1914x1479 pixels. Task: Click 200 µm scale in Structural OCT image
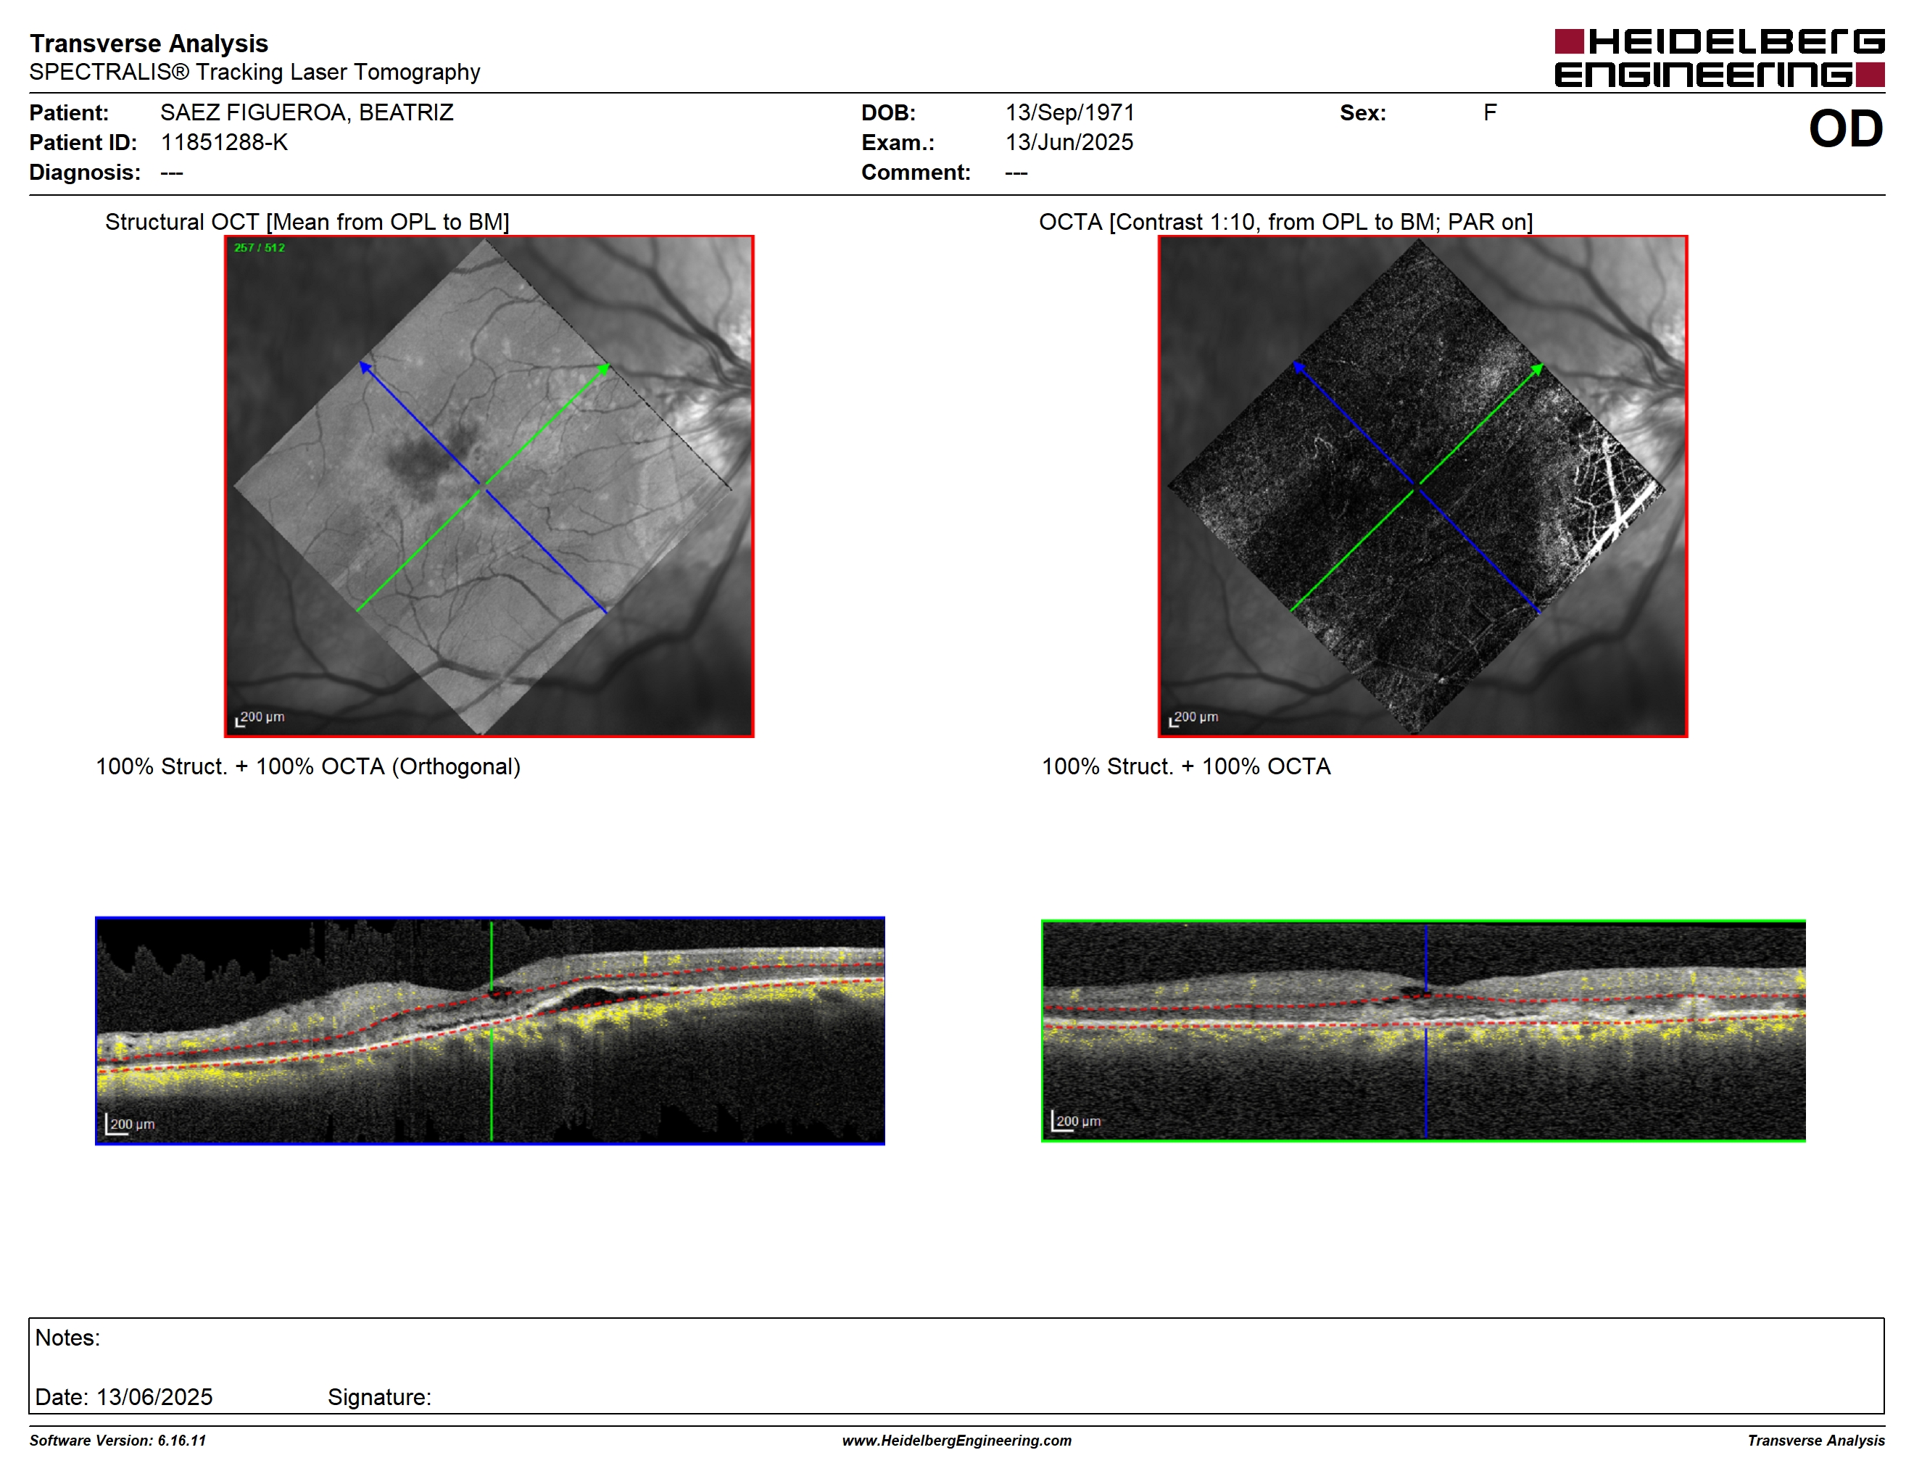coord(260,718)
